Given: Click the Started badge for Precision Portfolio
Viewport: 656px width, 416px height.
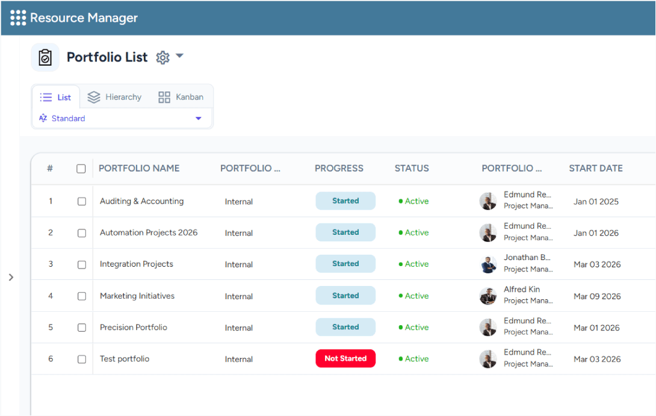Looking at the screenshot, I should [x=345, y=327].
